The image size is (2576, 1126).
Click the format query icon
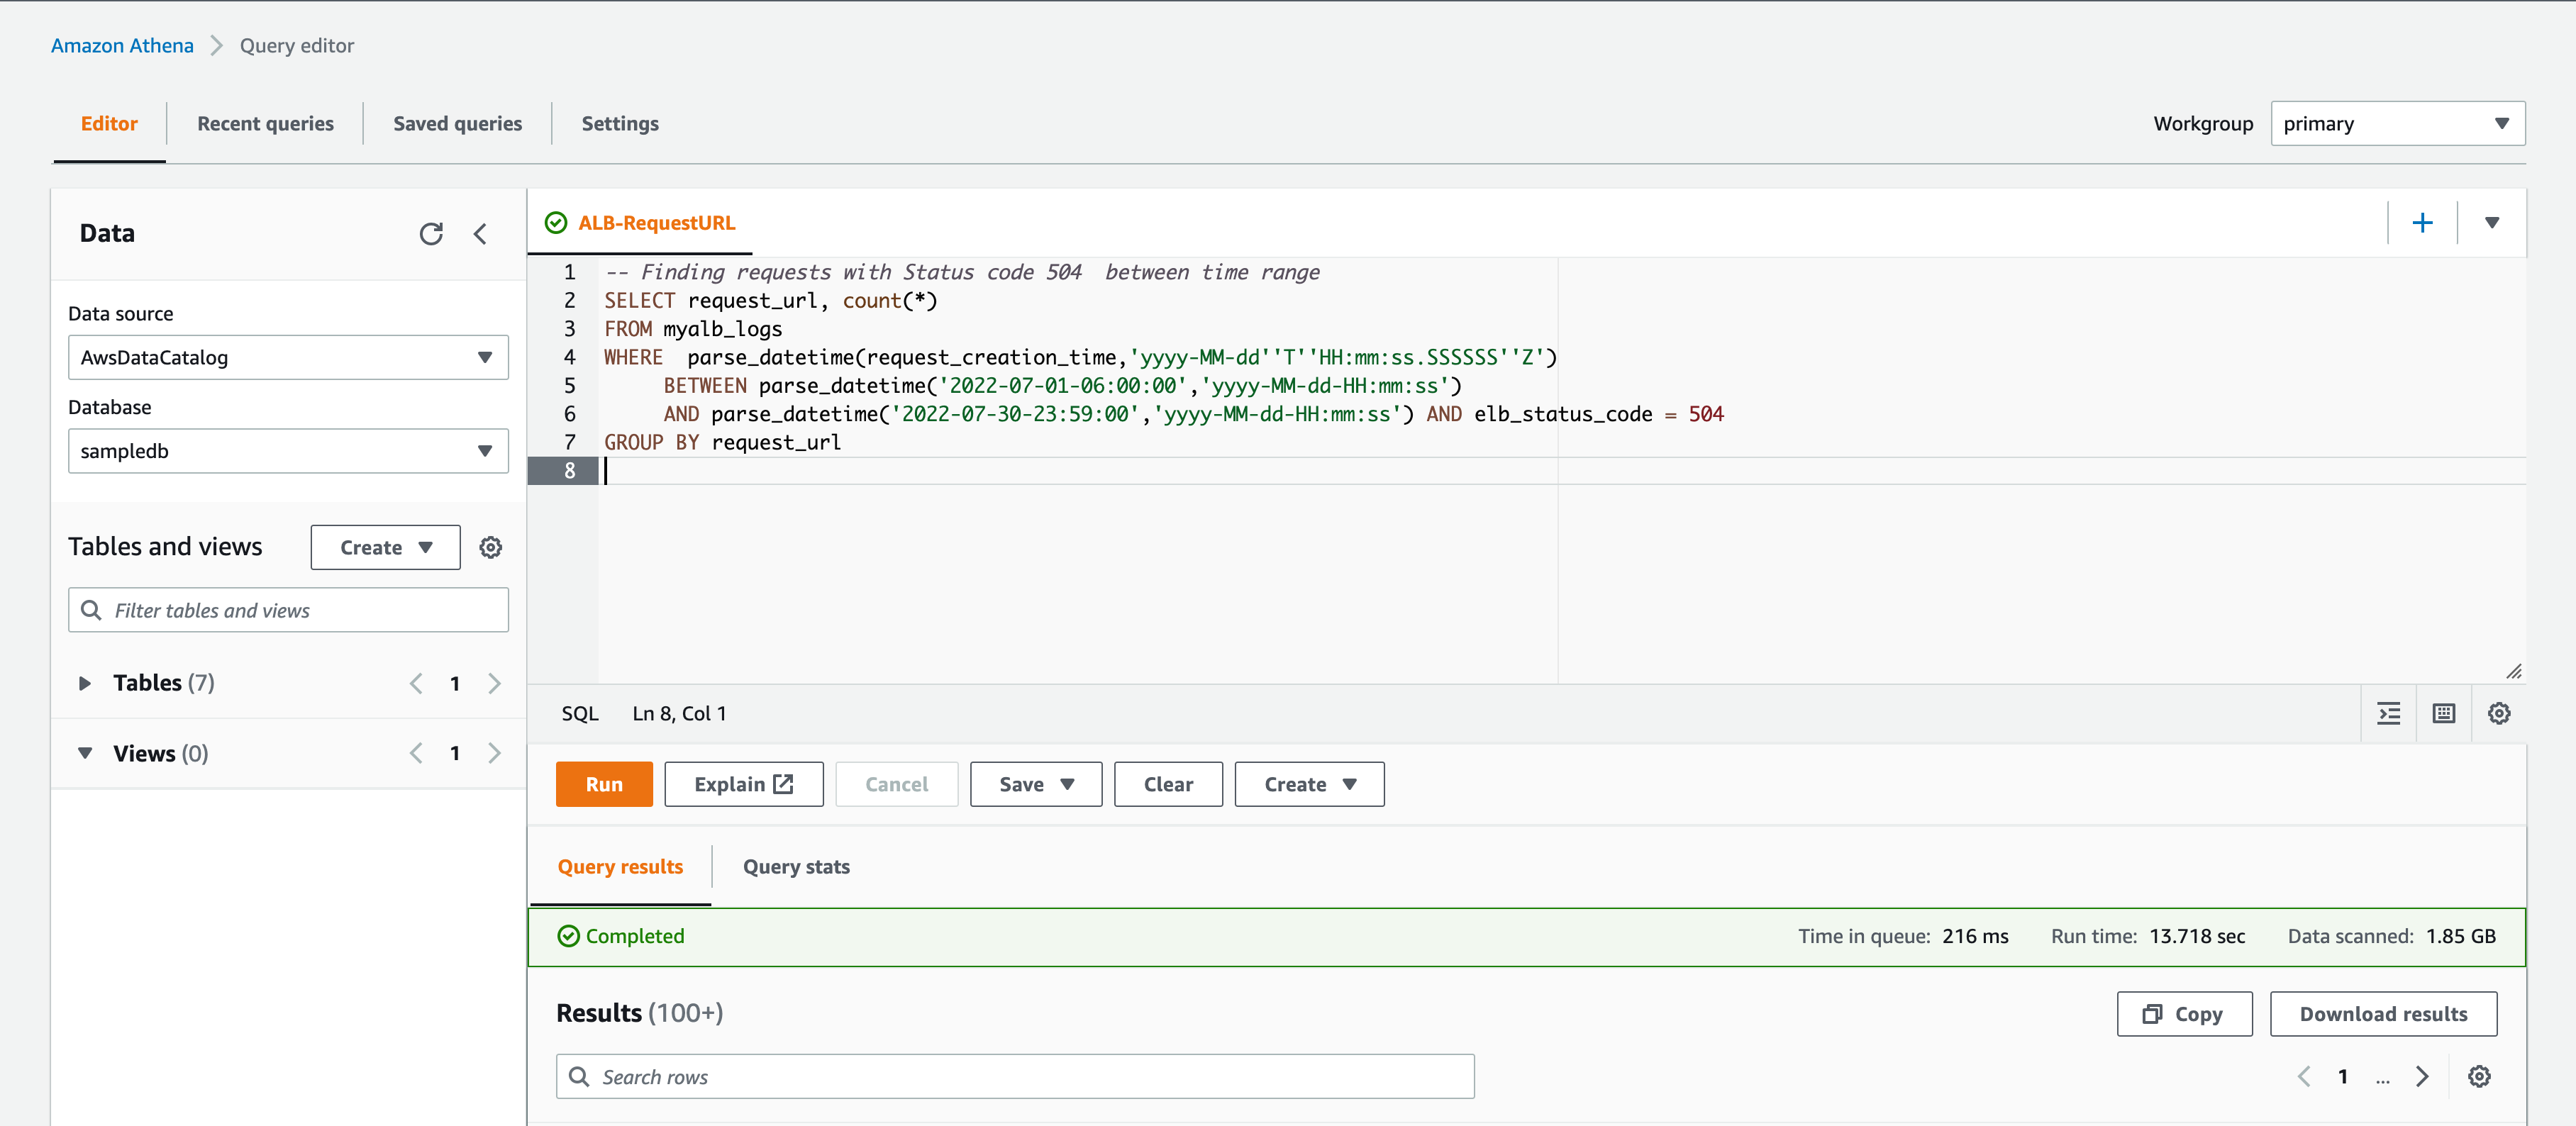tap(2388, 713)
